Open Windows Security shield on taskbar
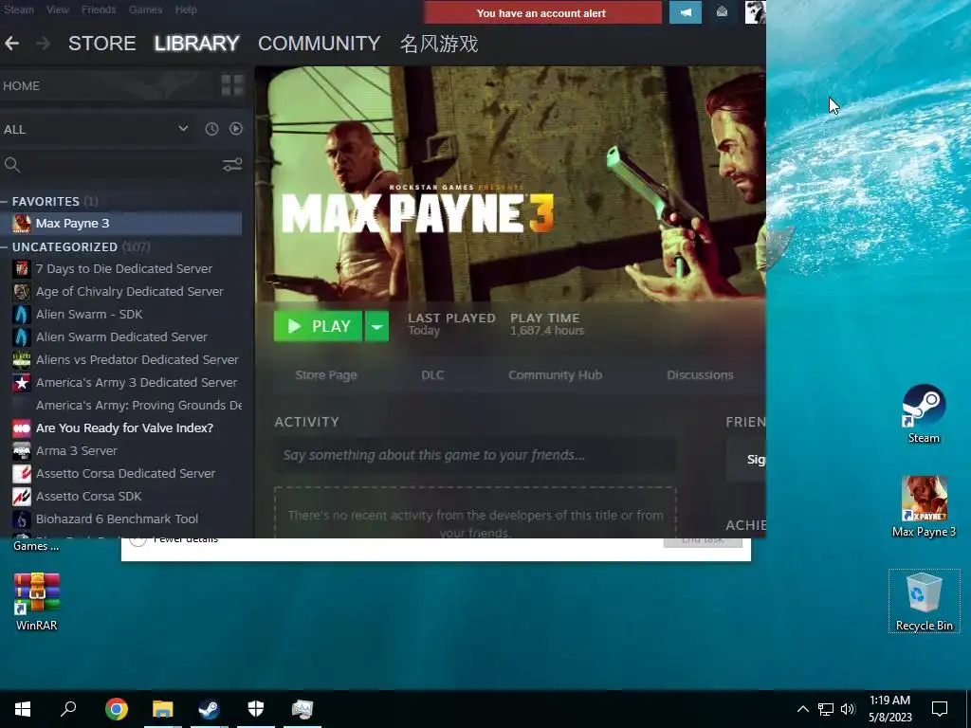 coord(256,709)
